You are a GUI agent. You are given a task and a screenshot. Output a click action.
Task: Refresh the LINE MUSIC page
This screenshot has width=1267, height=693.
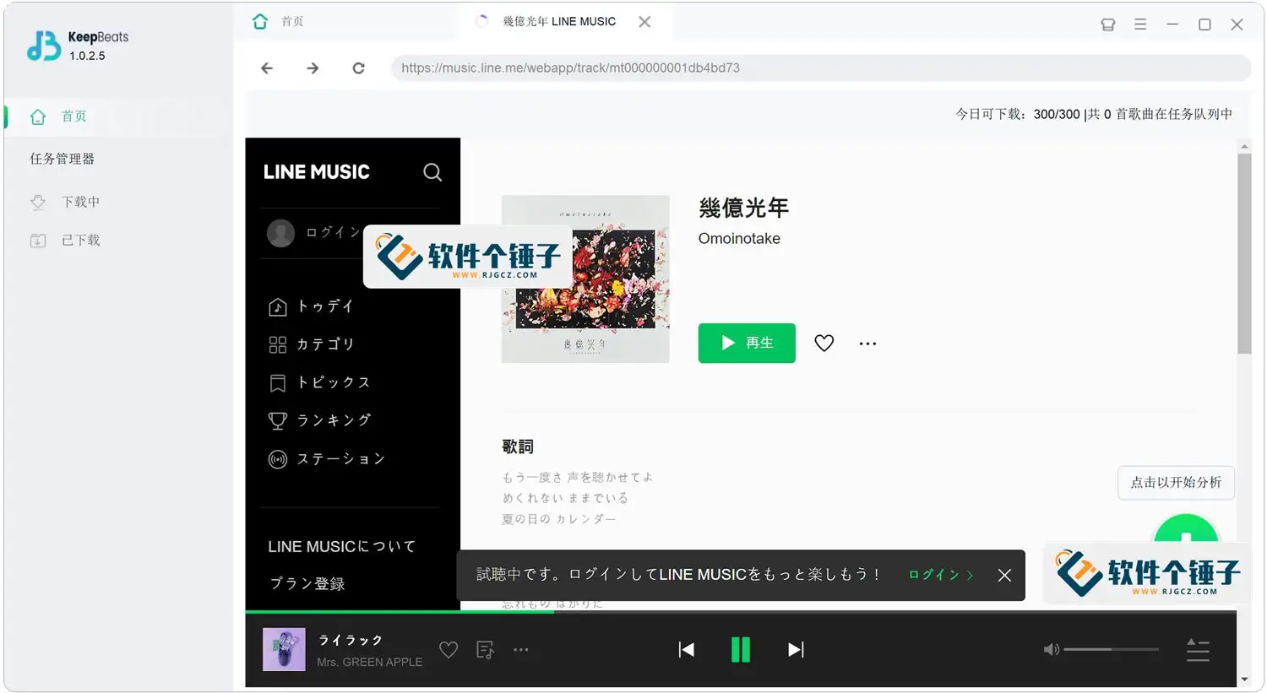(x=358, y=68)
